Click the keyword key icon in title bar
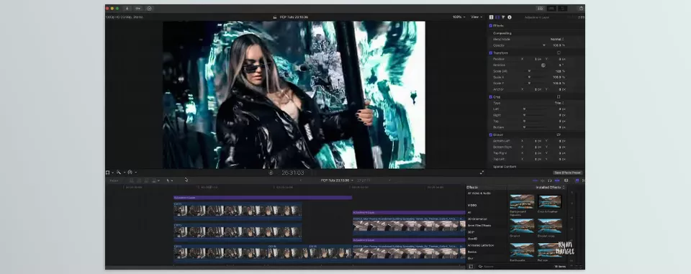691x274 pixels. pos(138,9)
